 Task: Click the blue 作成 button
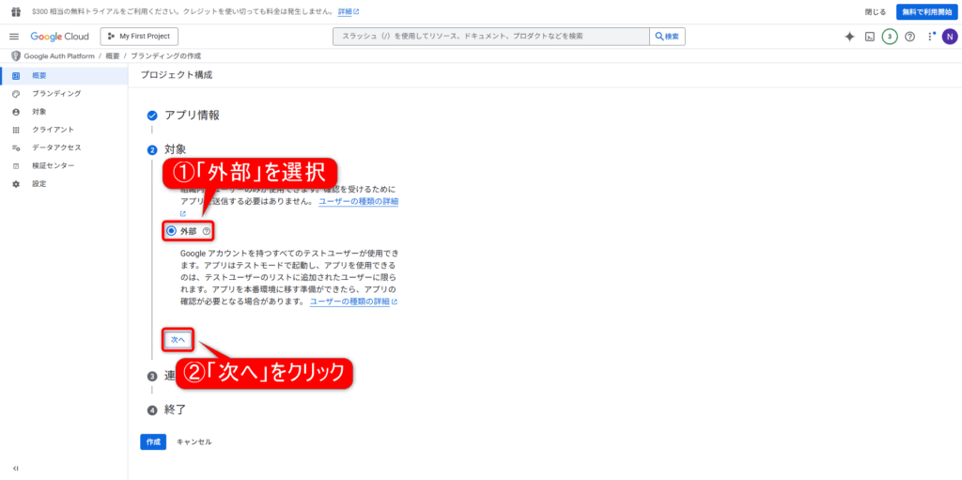point(153,441)
